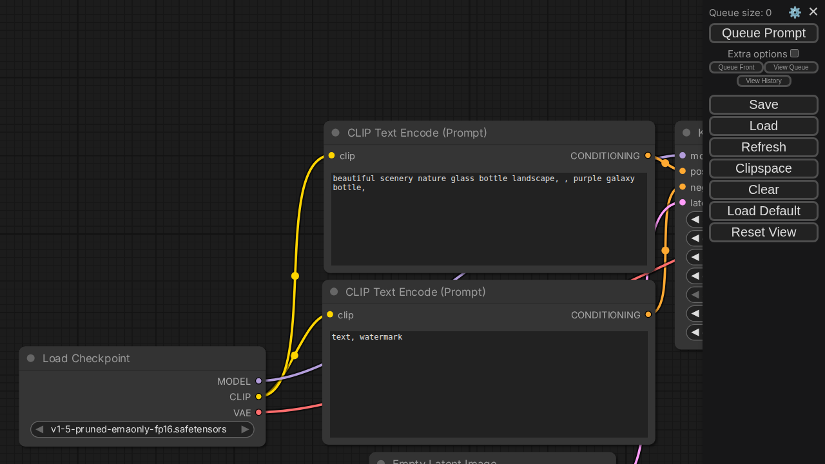
Task: Collapse the Load Checkpoint node via its dot
Action: (30, 358)
